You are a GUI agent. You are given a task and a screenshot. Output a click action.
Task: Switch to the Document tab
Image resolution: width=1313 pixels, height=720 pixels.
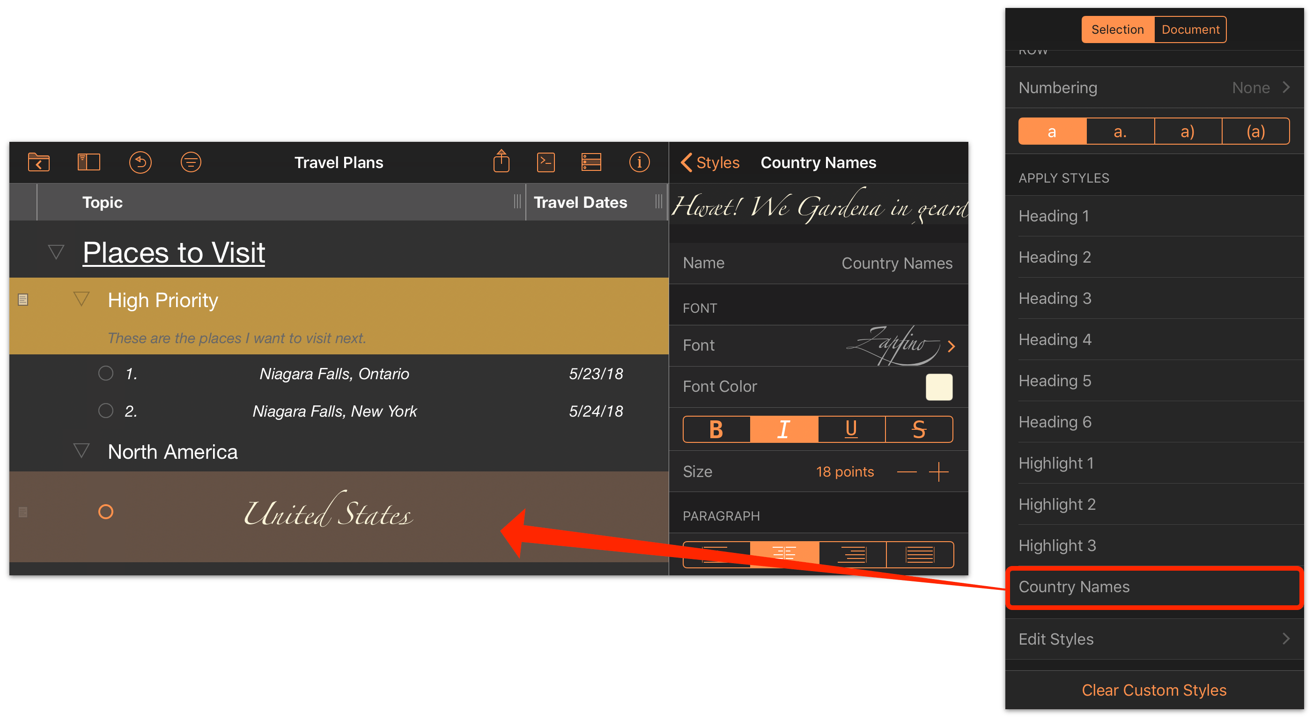[x=1191, y=29]
